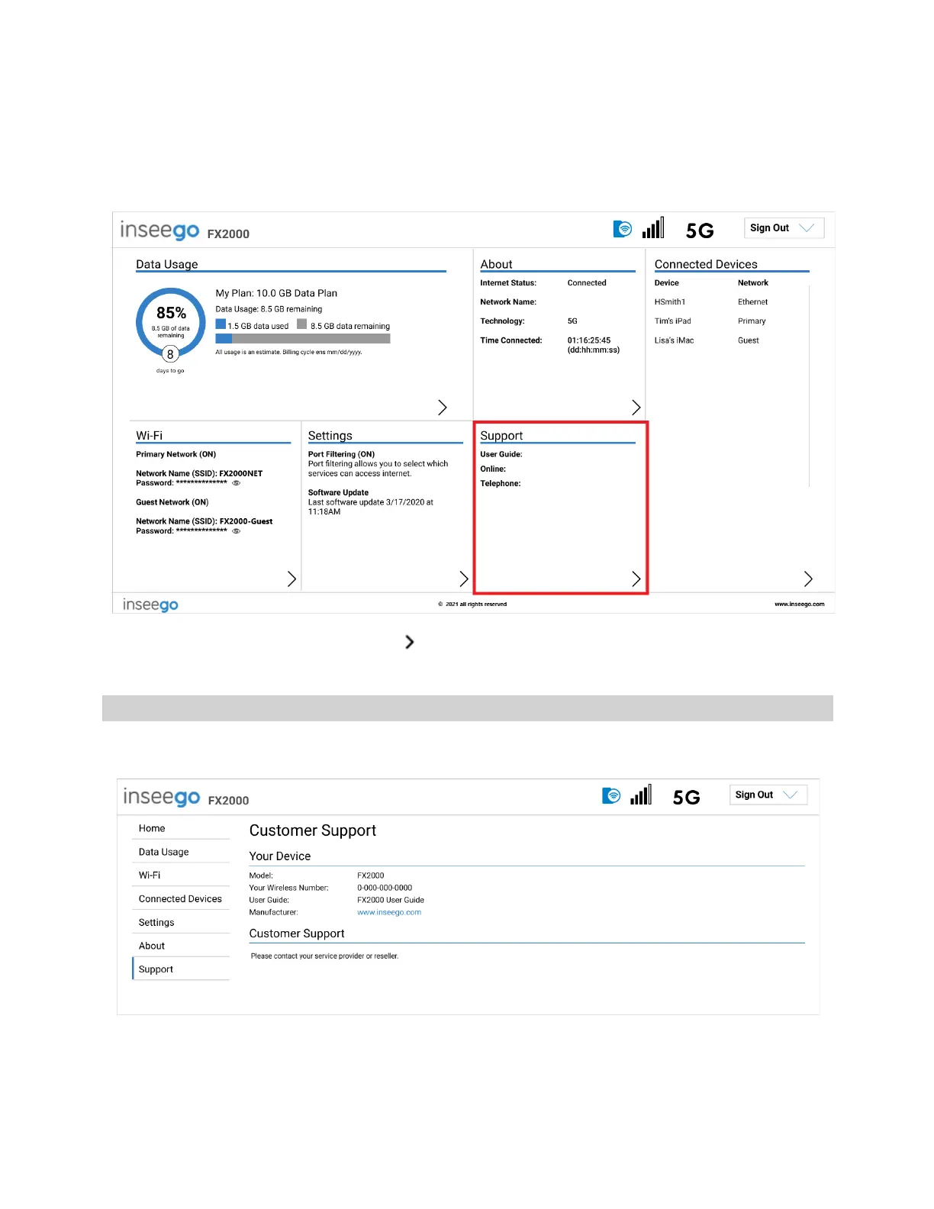Click the Wi-Fi panel heading
Screen dimensions: 934x1209
coord(149,436)
